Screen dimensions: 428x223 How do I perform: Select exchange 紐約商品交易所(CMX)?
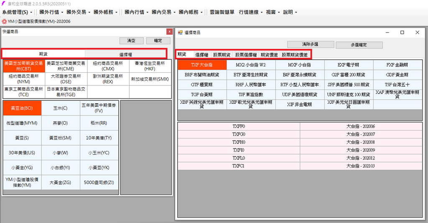[x=108, y=66]
